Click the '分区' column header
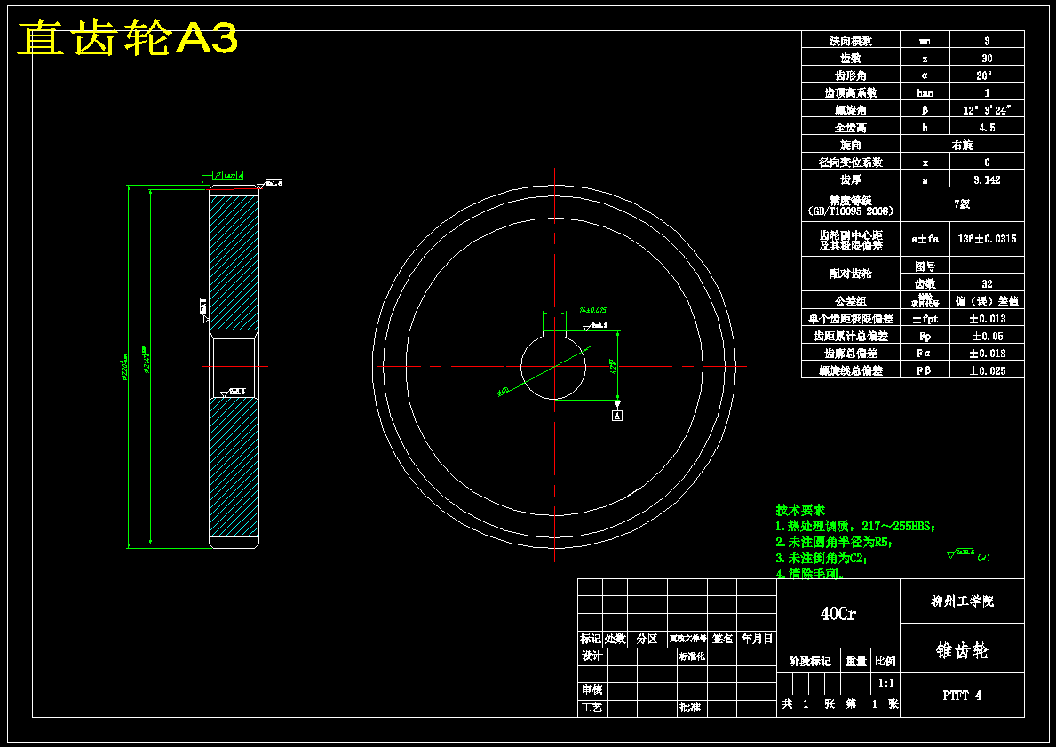1056x747 pixels. tap(647, 639)
